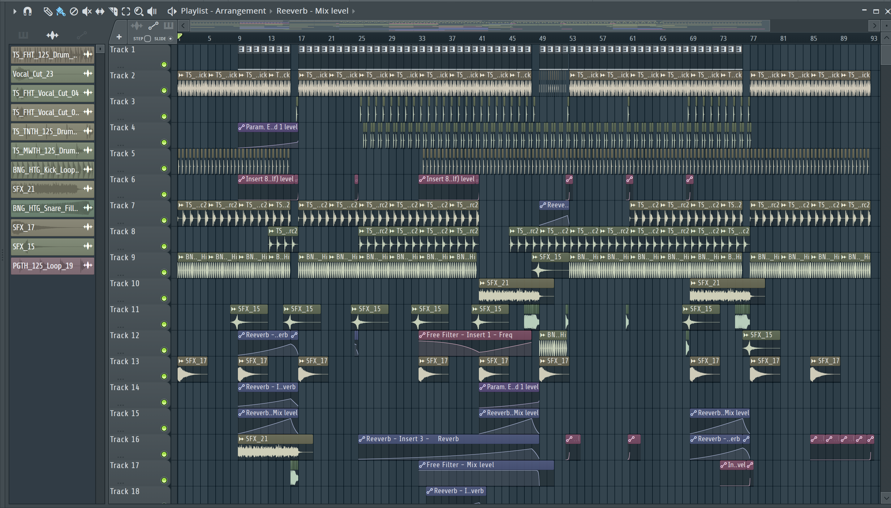Mute Track 9 with green LED
Image resolution: width=891 pixels, height=508 pixels.
point(164,273)
